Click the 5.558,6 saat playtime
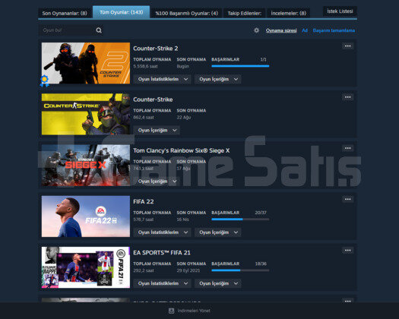Screen dimensions: 399x319 pyautogui.click(x=145, y=66)
